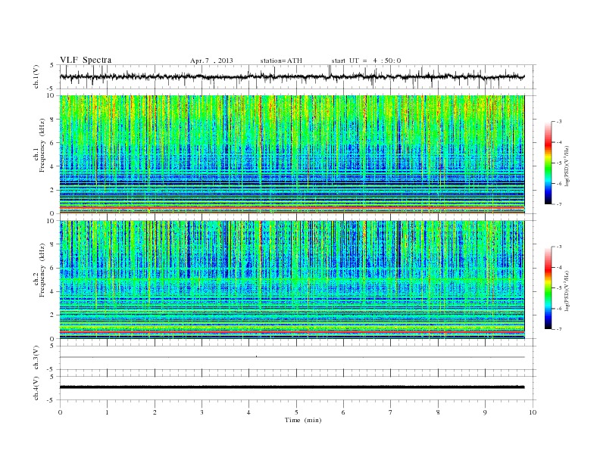Click the ch.4 thick black voltage trace

292,387
